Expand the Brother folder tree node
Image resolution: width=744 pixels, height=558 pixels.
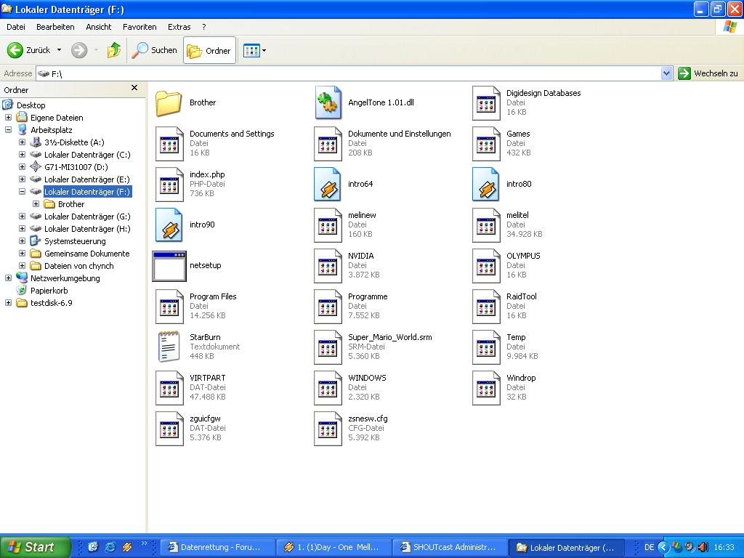pos(36,204)
